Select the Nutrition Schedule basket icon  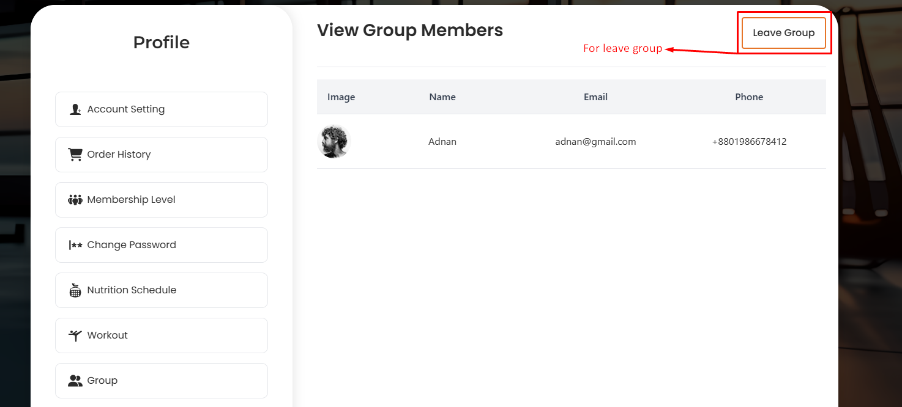click(x=75, y=290)
